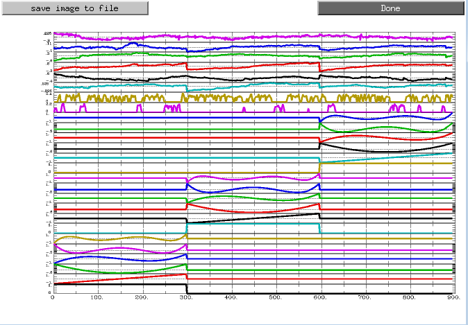
Task: Select the 800. x-axis tick label
Action: 410,297
